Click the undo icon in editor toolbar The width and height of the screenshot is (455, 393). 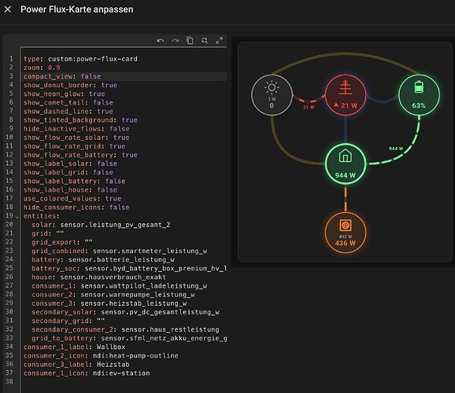[x=160, y=41]
